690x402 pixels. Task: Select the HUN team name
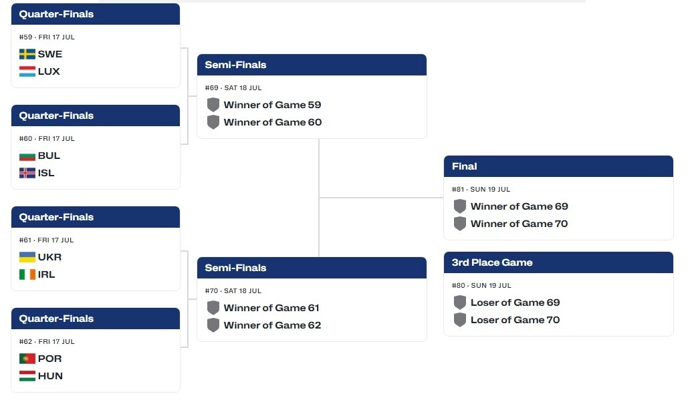50,376
